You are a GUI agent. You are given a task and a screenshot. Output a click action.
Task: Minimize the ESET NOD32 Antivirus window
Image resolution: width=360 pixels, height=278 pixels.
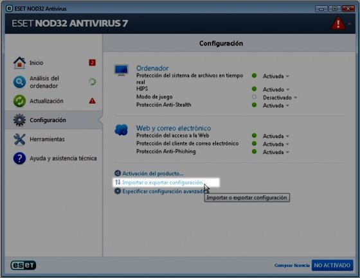pyautogui.click(x=321, y=9)
